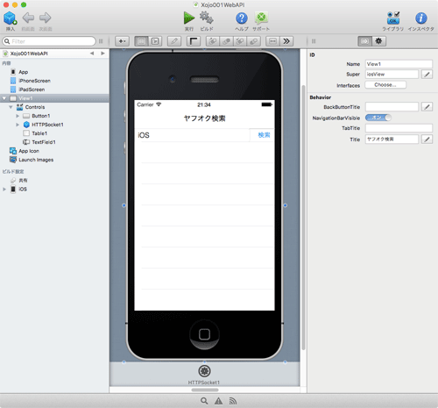The image size is (438, 408).
Task: Click the fourth constraint link icon
Action: coord(254,41)
